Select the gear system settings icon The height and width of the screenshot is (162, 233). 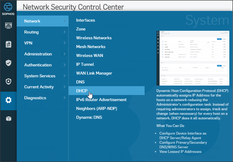tap(9, 100)
